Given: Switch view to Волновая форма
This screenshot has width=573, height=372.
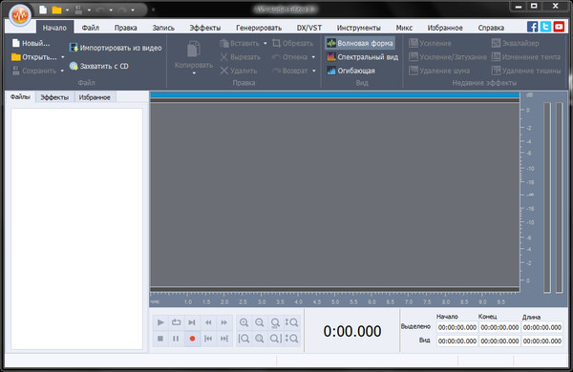Looking at the screenshot, I should point(360,43).
